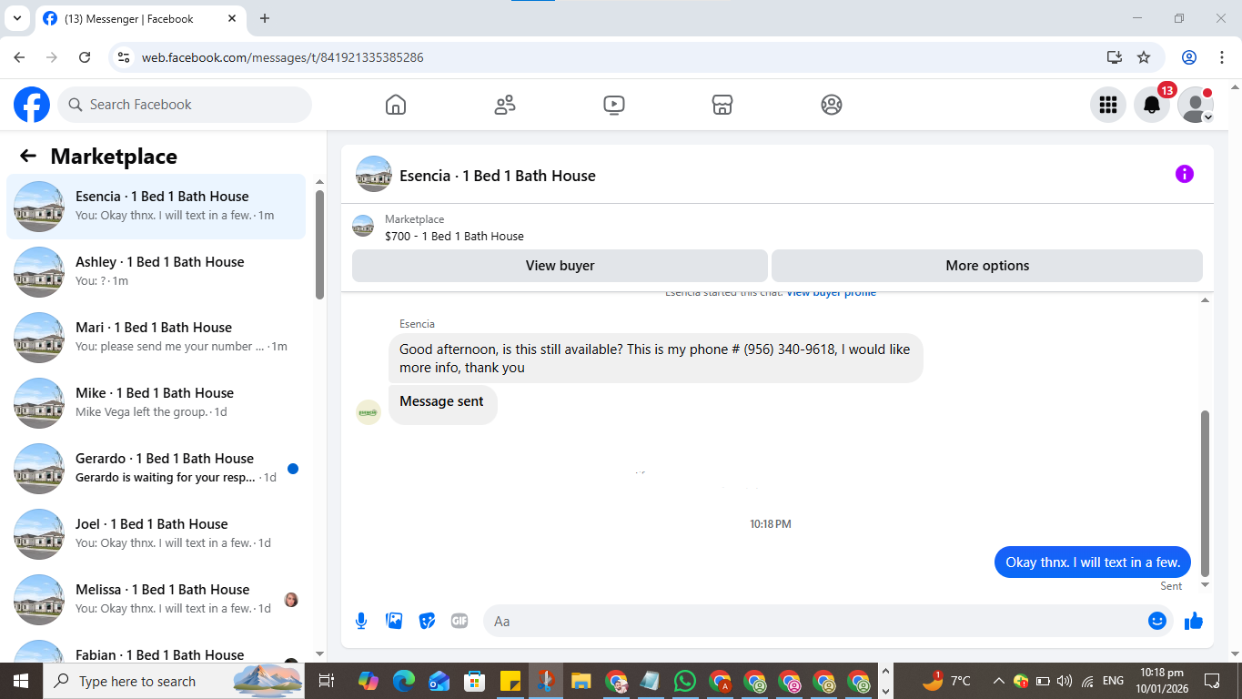Open WhatsApp from the taskbar

coord(684,681)
